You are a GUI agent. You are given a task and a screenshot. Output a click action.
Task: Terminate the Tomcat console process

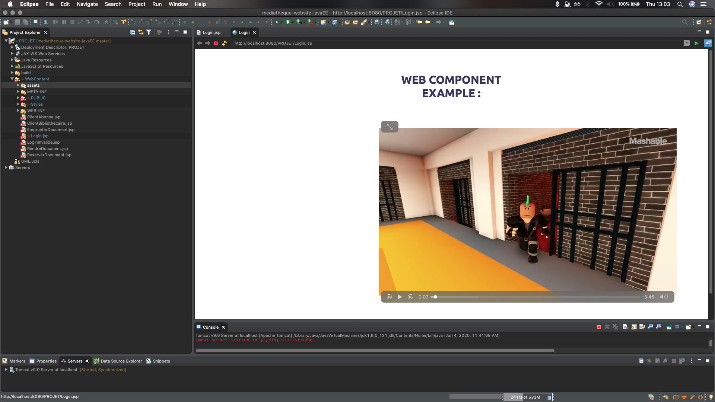pos(599,327)
